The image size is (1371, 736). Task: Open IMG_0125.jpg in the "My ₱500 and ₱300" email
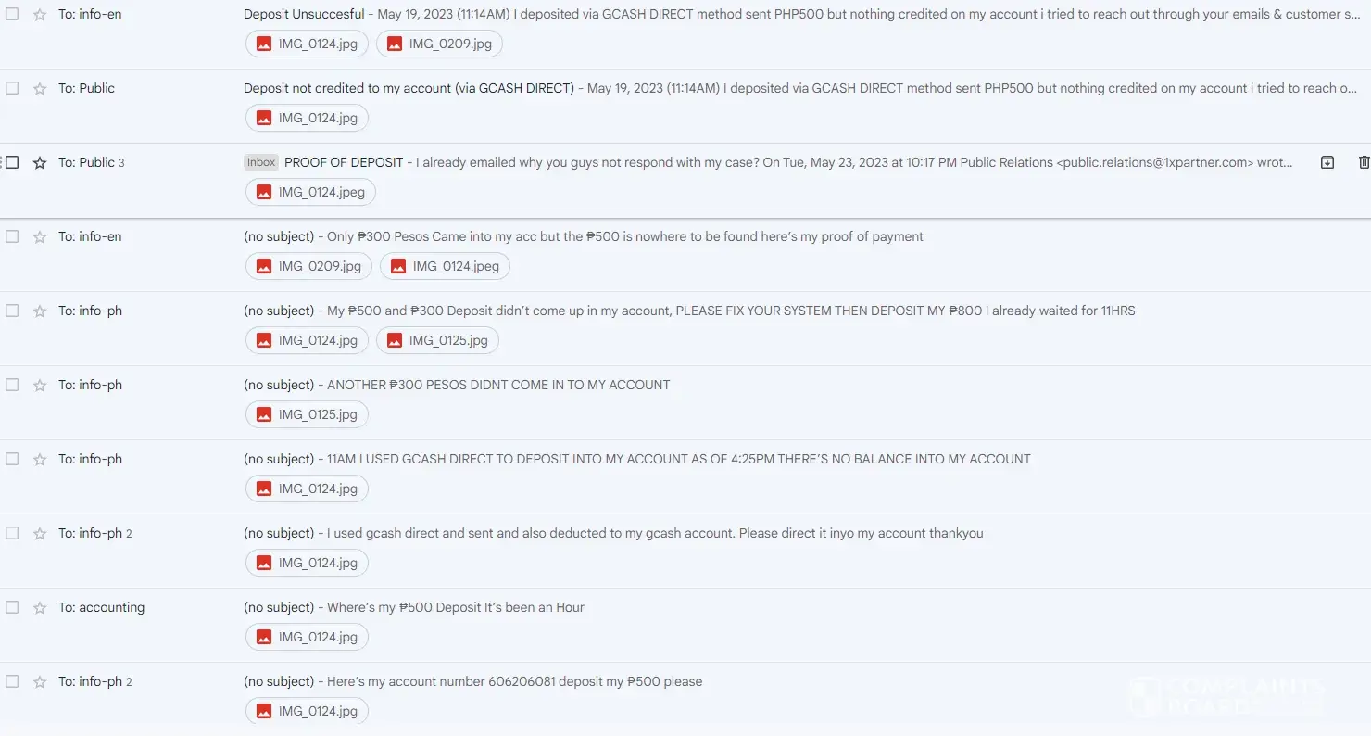(437, 340)
